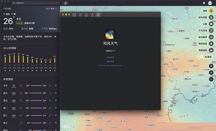Select the 海面温度 sea temperature layer
The height and width of the screenshot is (131, 216).
211,50
